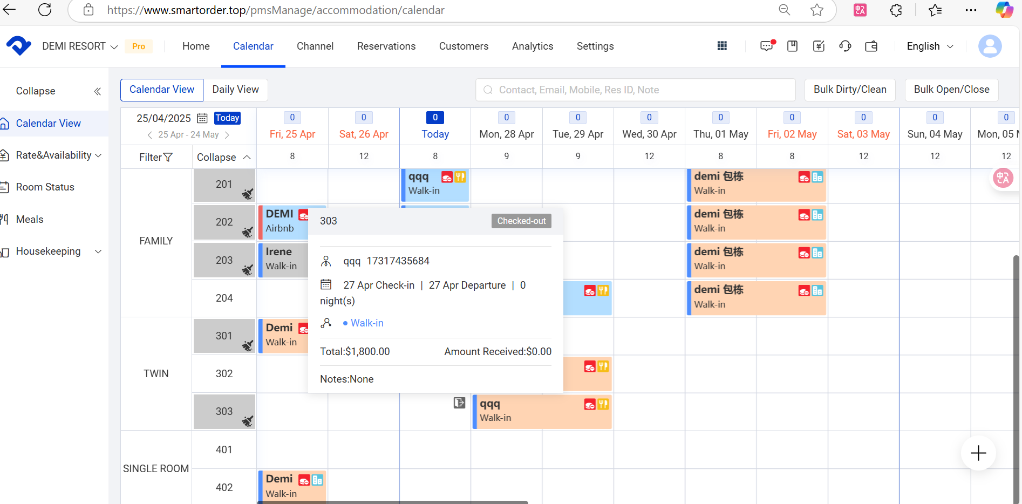Viewport: 1022px width, 504px height.
Task: Click the broom icon on room 201
Action: click(x=247, y=194)
